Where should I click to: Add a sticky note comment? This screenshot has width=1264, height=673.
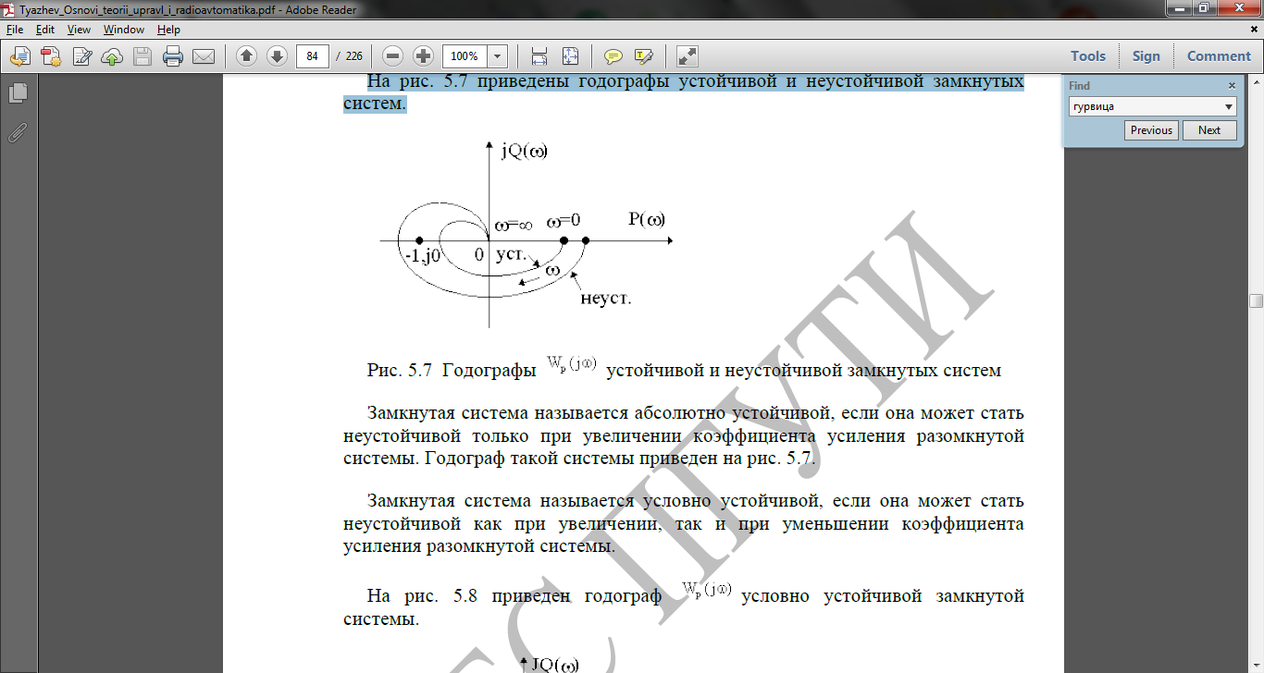pyautogui.click(x=613, y=56)
